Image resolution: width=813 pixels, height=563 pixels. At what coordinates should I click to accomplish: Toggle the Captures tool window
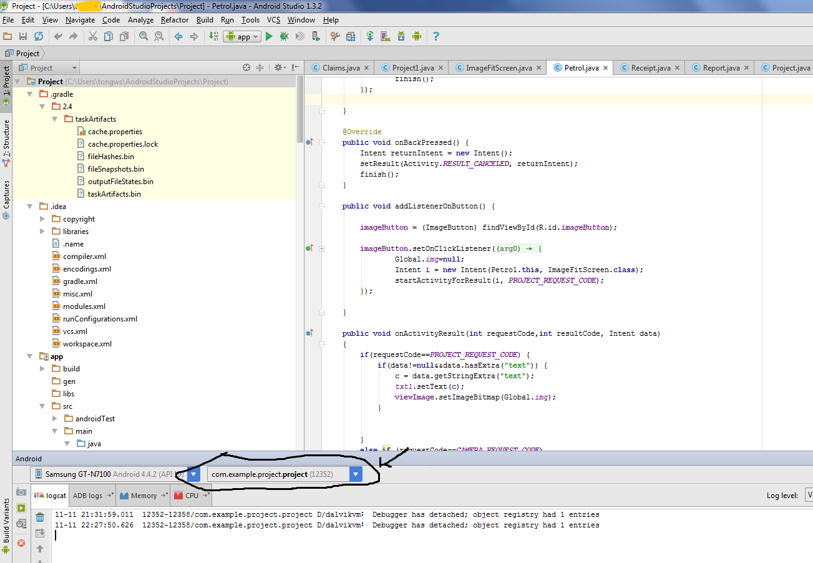[6, 195]
